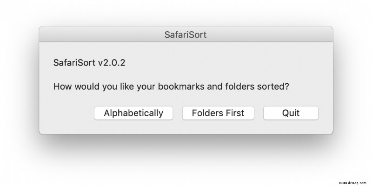Click the SafariSort window title bar
Viewport: 372px width, 186px height.
[186, 34]
